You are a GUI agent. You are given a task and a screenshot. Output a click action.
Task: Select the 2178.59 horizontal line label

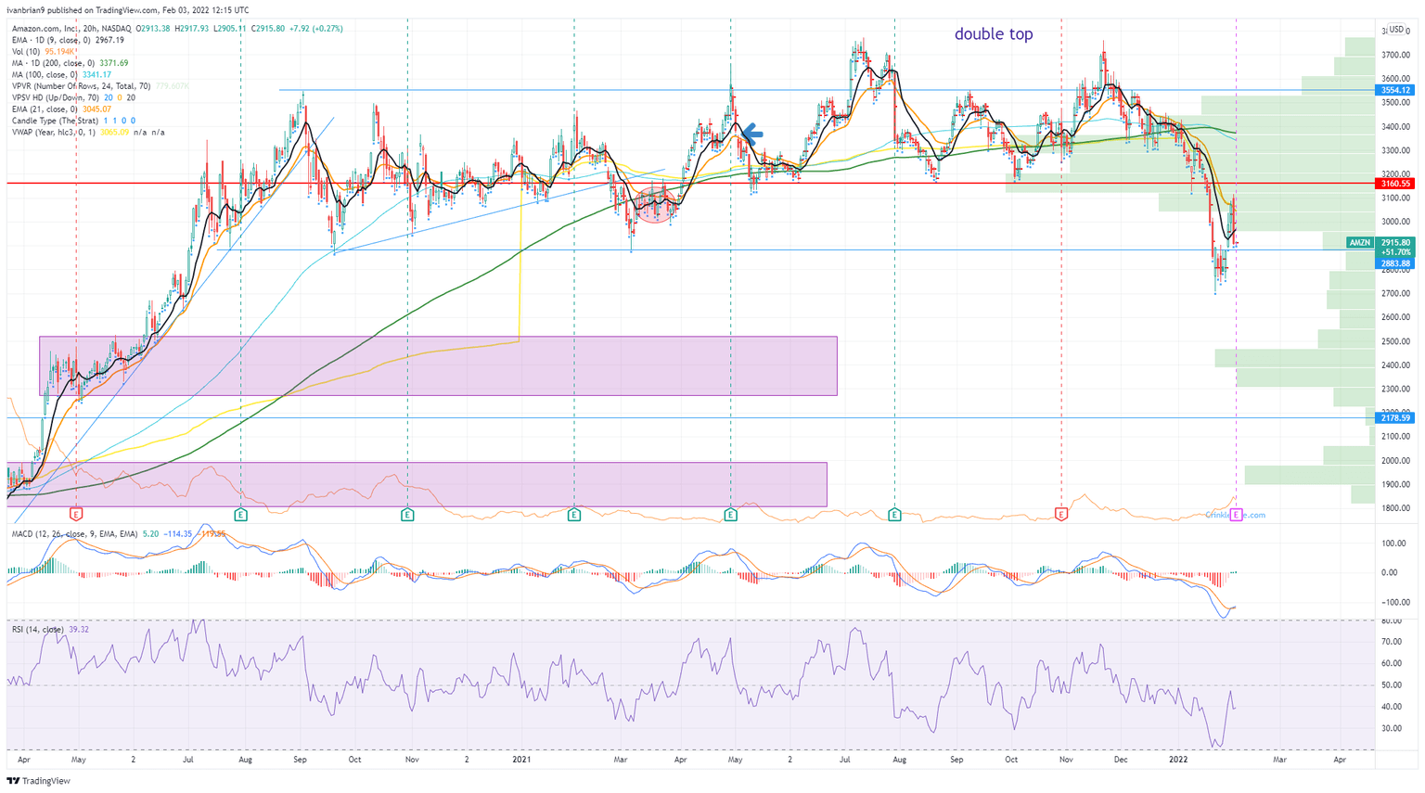point(1394,418)
